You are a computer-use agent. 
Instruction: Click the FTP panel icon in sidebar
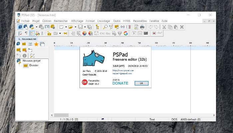[x=30, y=44]
